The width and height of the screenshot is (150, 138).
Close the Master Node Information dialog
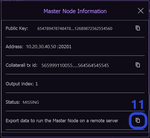(x=141, y=11)
